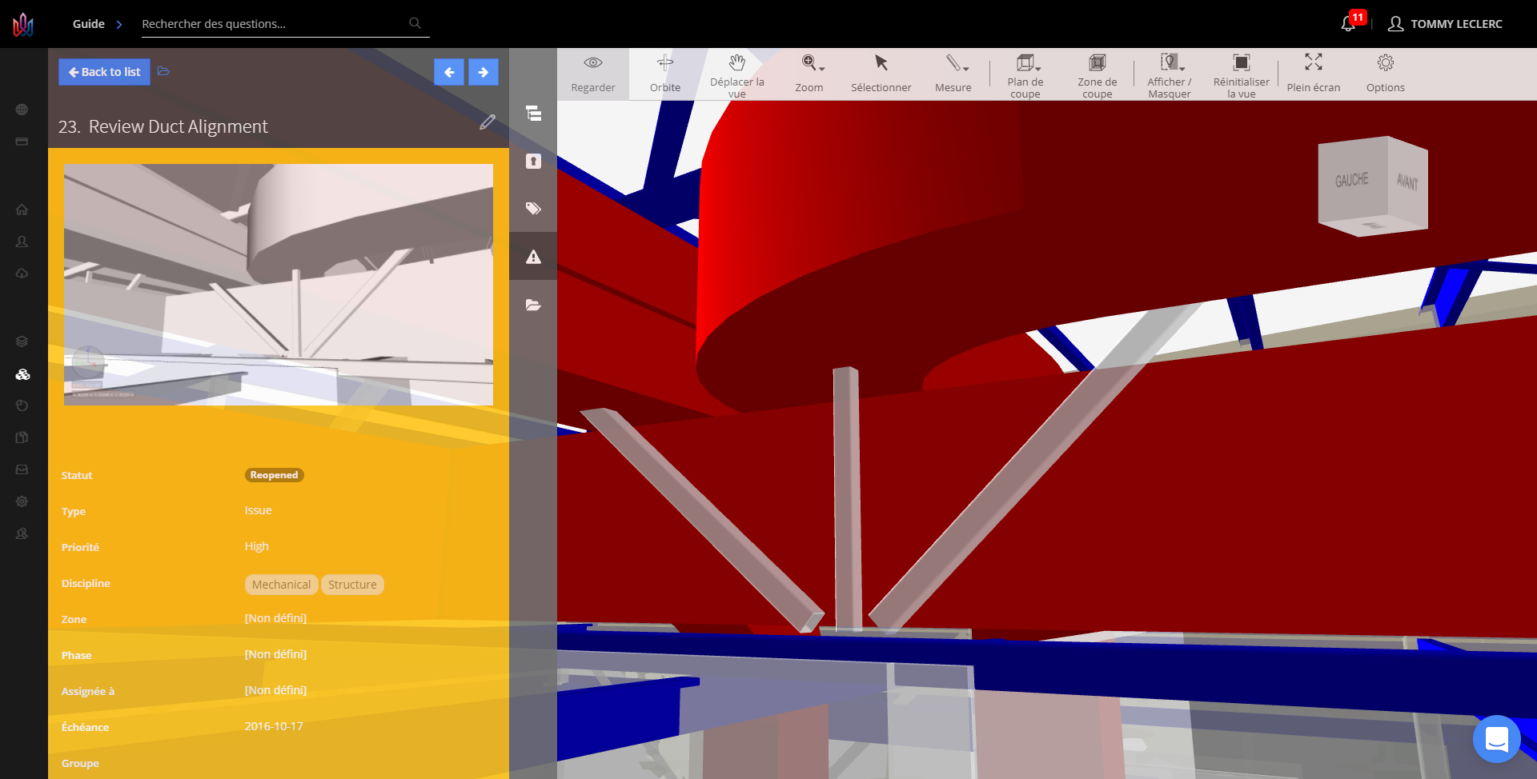Open the card icon in left sidebar
1537x779 pixels.
[x=22, y=142]
